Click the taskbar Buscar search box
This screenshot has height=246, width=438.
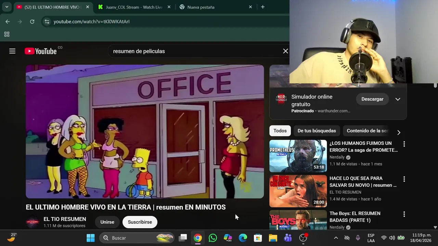point(137,238)
